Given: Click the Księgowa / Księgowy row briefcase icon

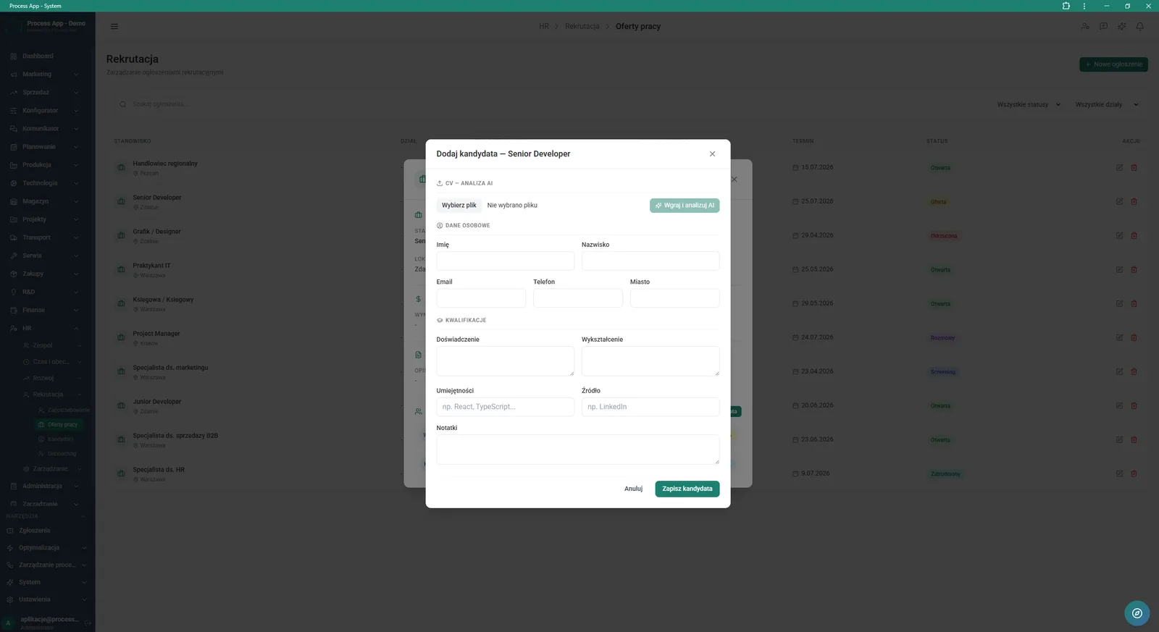Looking at the screenshot, I should click(x=121, y=303).
